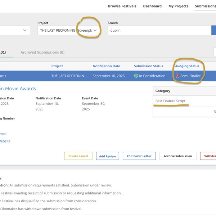Select the Submissions navigation item
The height and width of the screenshot is (216, 216).
(x=205, y=6)
